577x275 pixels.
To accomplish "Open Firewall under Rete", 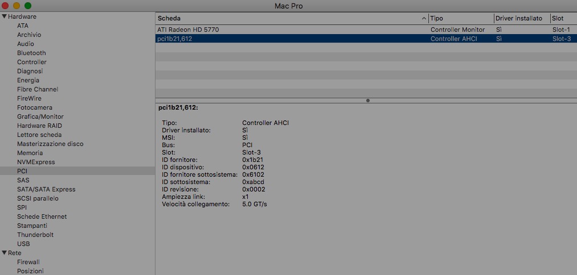I will (28, 262).
